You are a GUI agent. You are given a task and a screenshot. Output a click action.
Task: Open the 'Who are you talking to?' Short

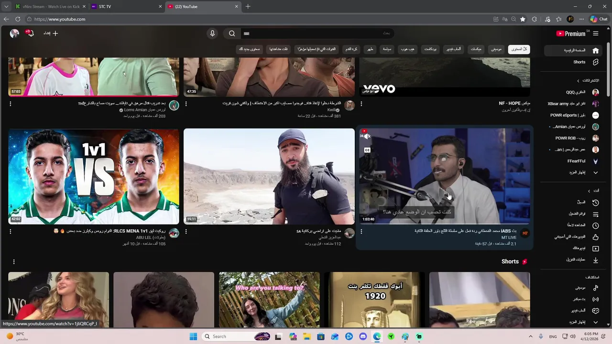pos(269,300)
